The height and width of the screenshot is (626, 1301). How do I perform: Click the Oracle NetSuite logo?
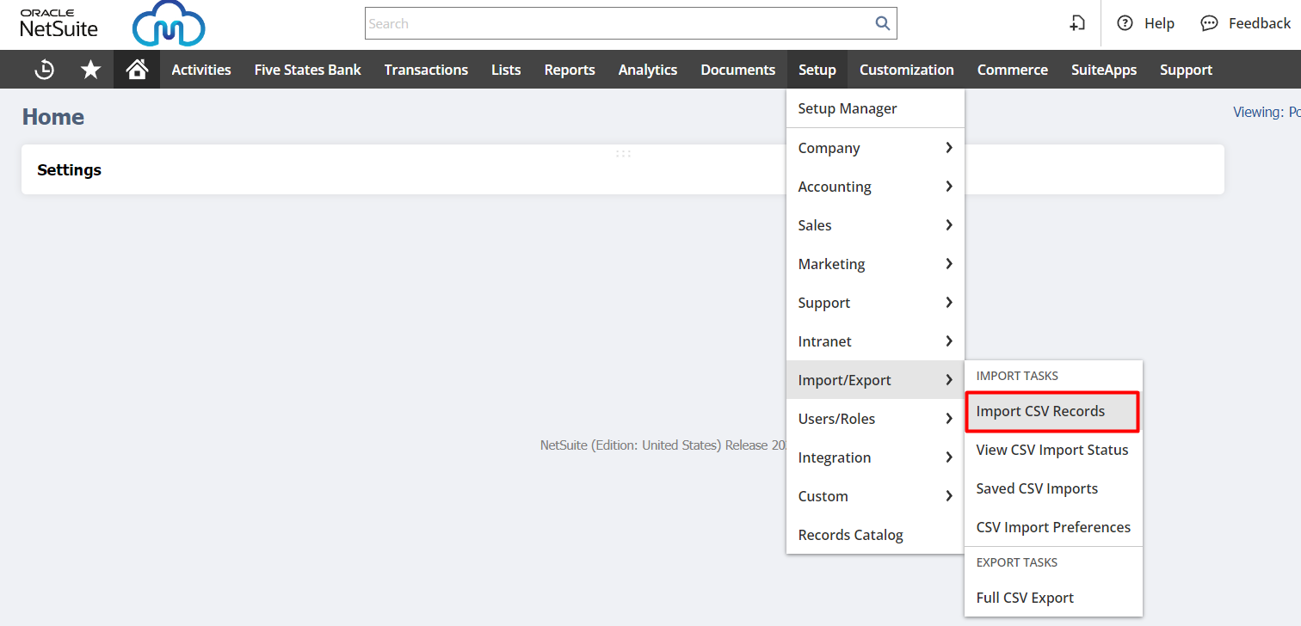pos(59,24)
